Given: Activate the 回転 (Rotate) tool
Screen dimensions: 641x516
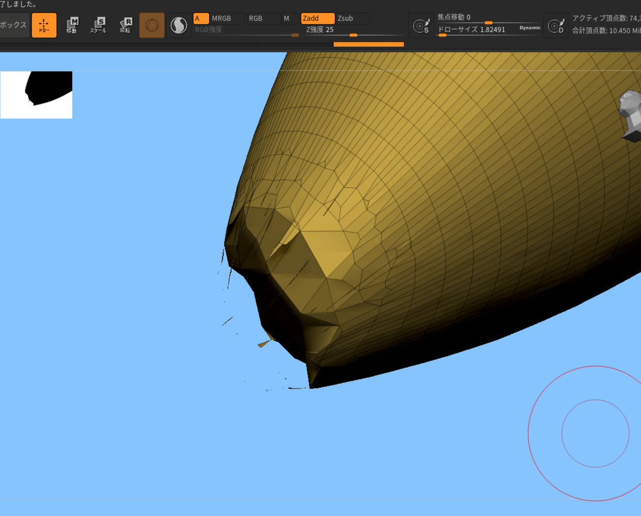Looking at the screenshot, I should tap(126, 25).
